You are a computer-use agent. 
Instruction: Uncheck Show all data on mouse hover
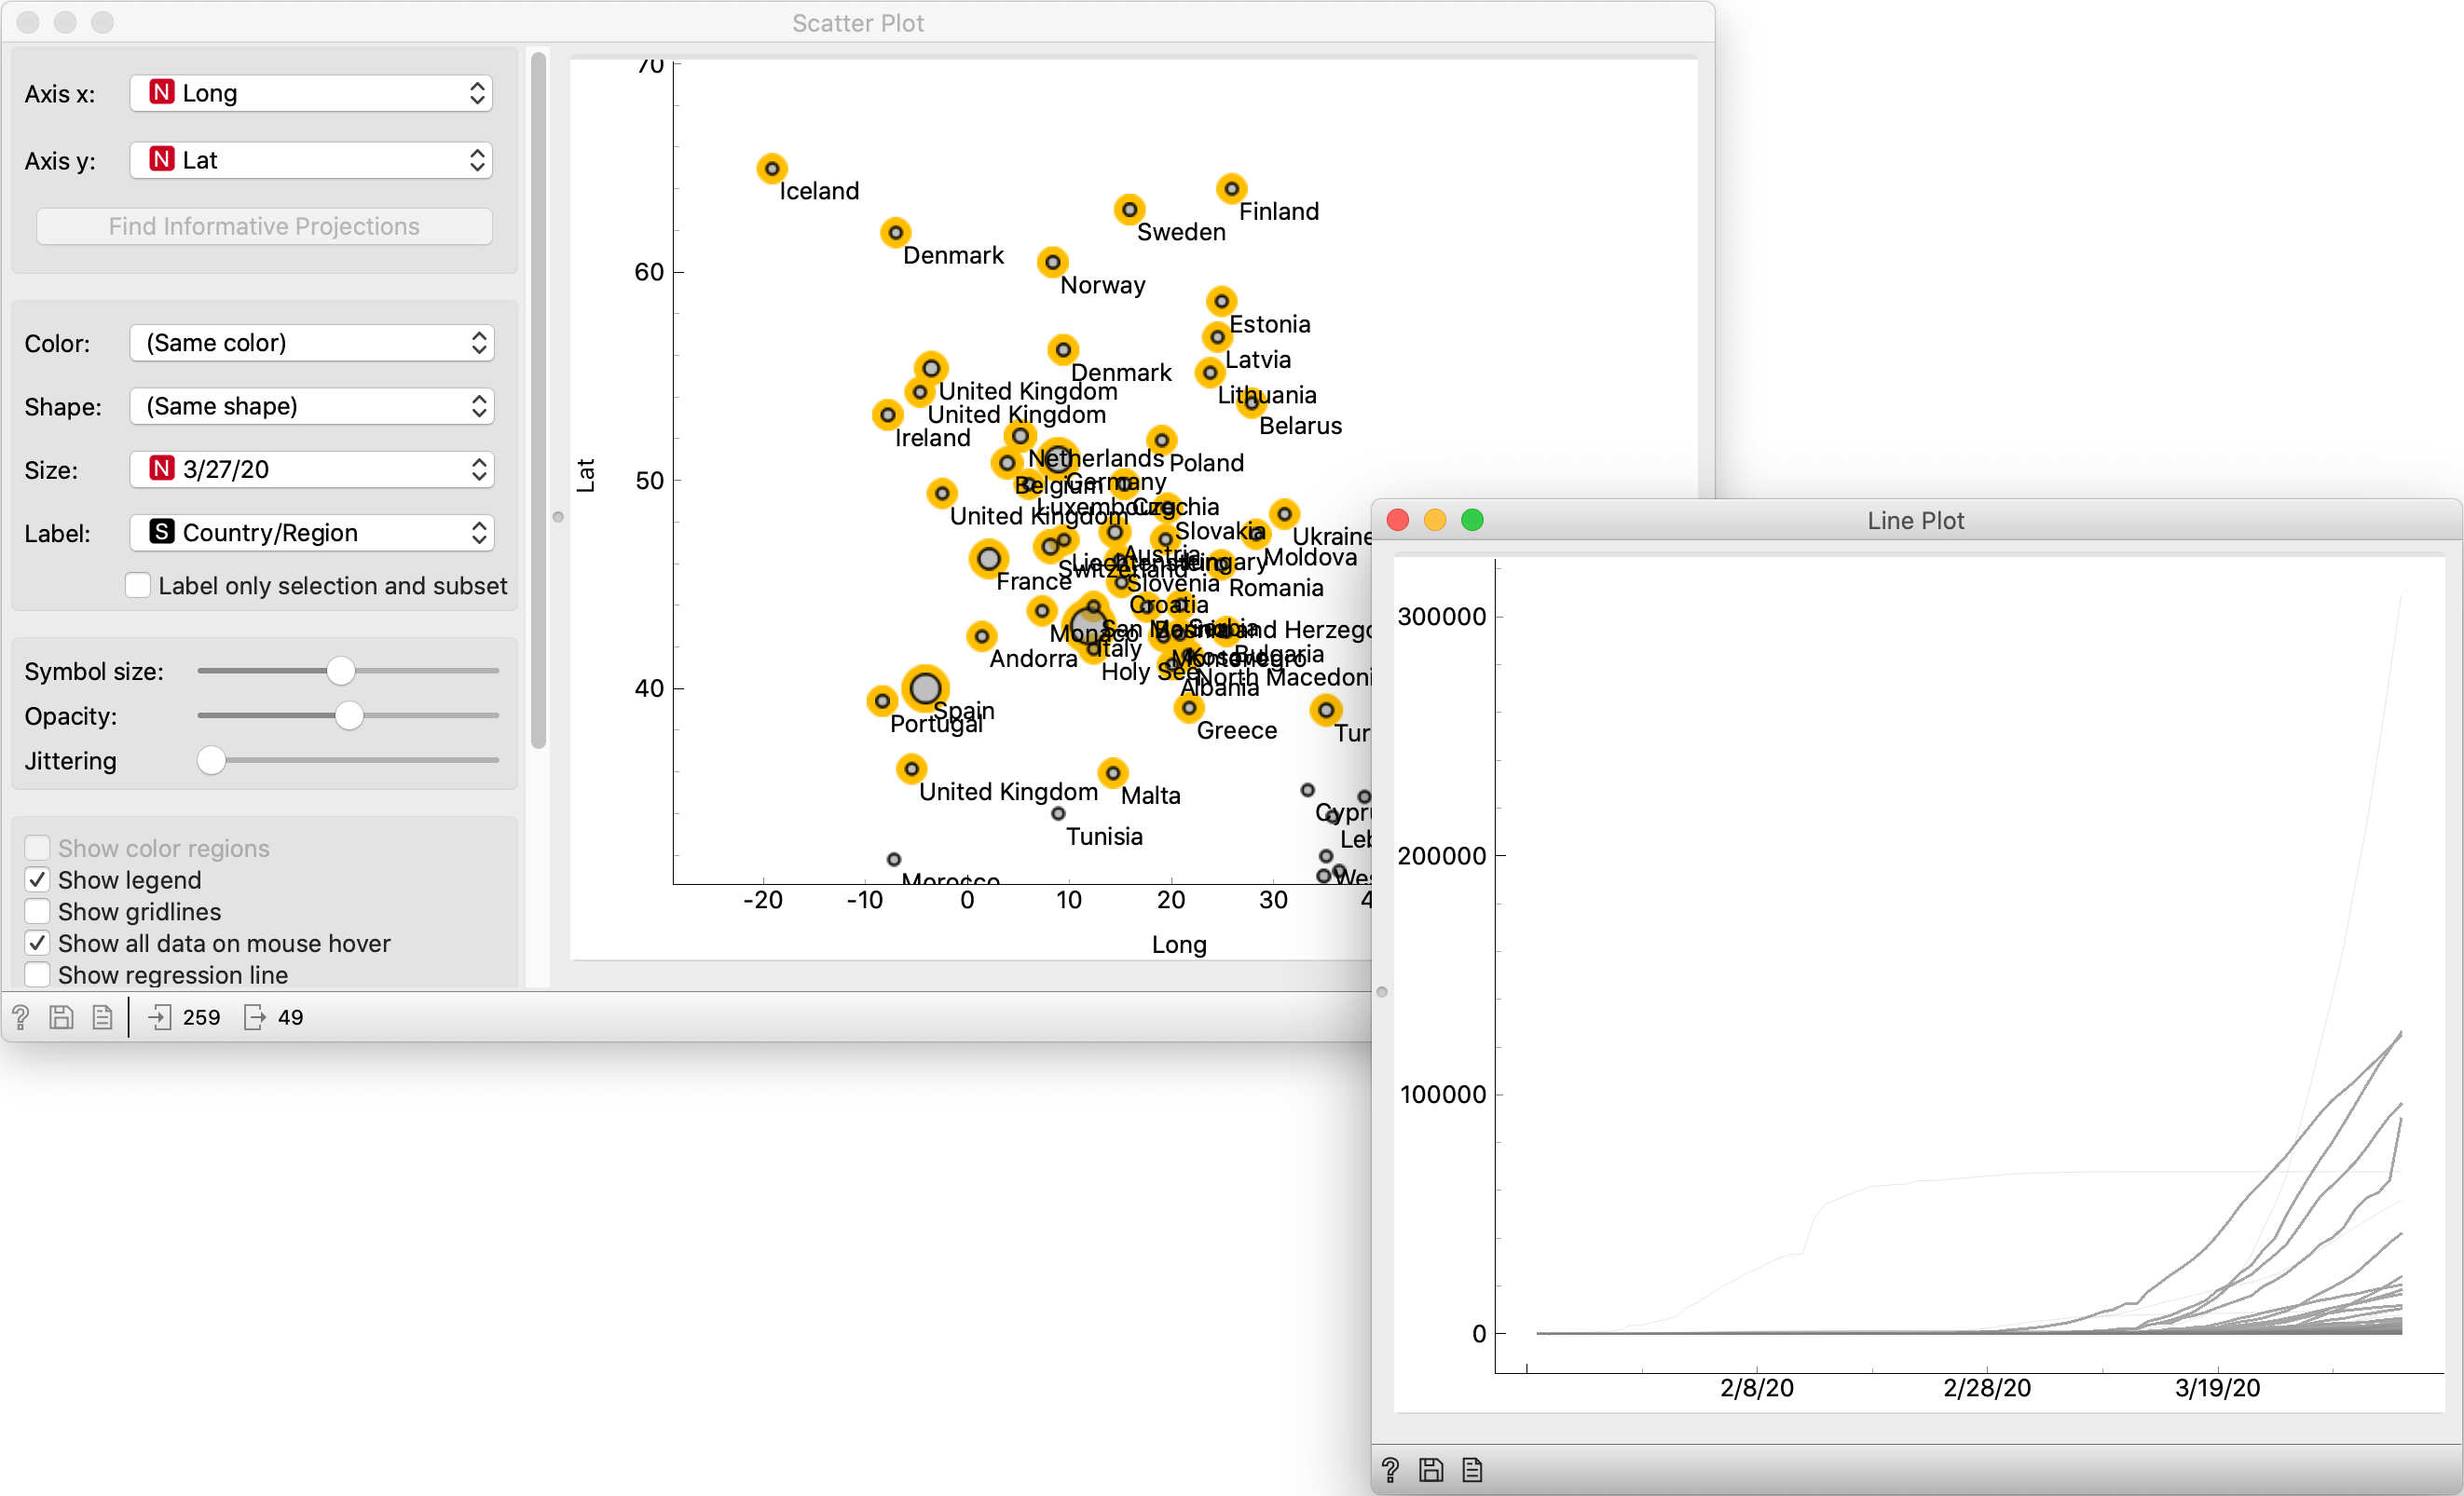click(37, 943)
